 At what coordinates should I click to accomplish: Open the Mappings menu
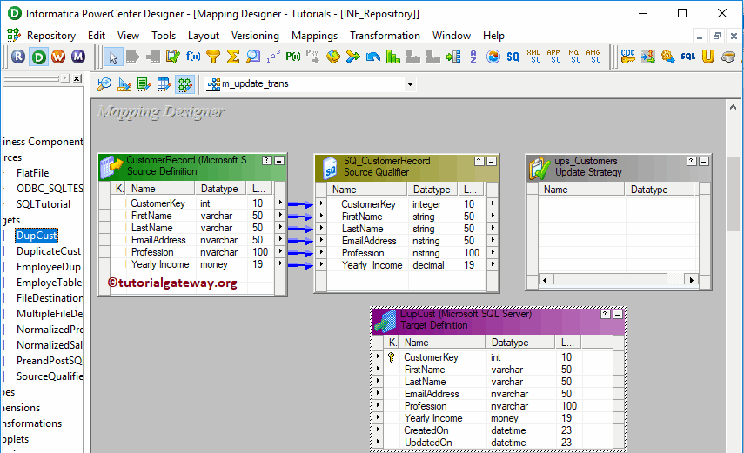314,36
